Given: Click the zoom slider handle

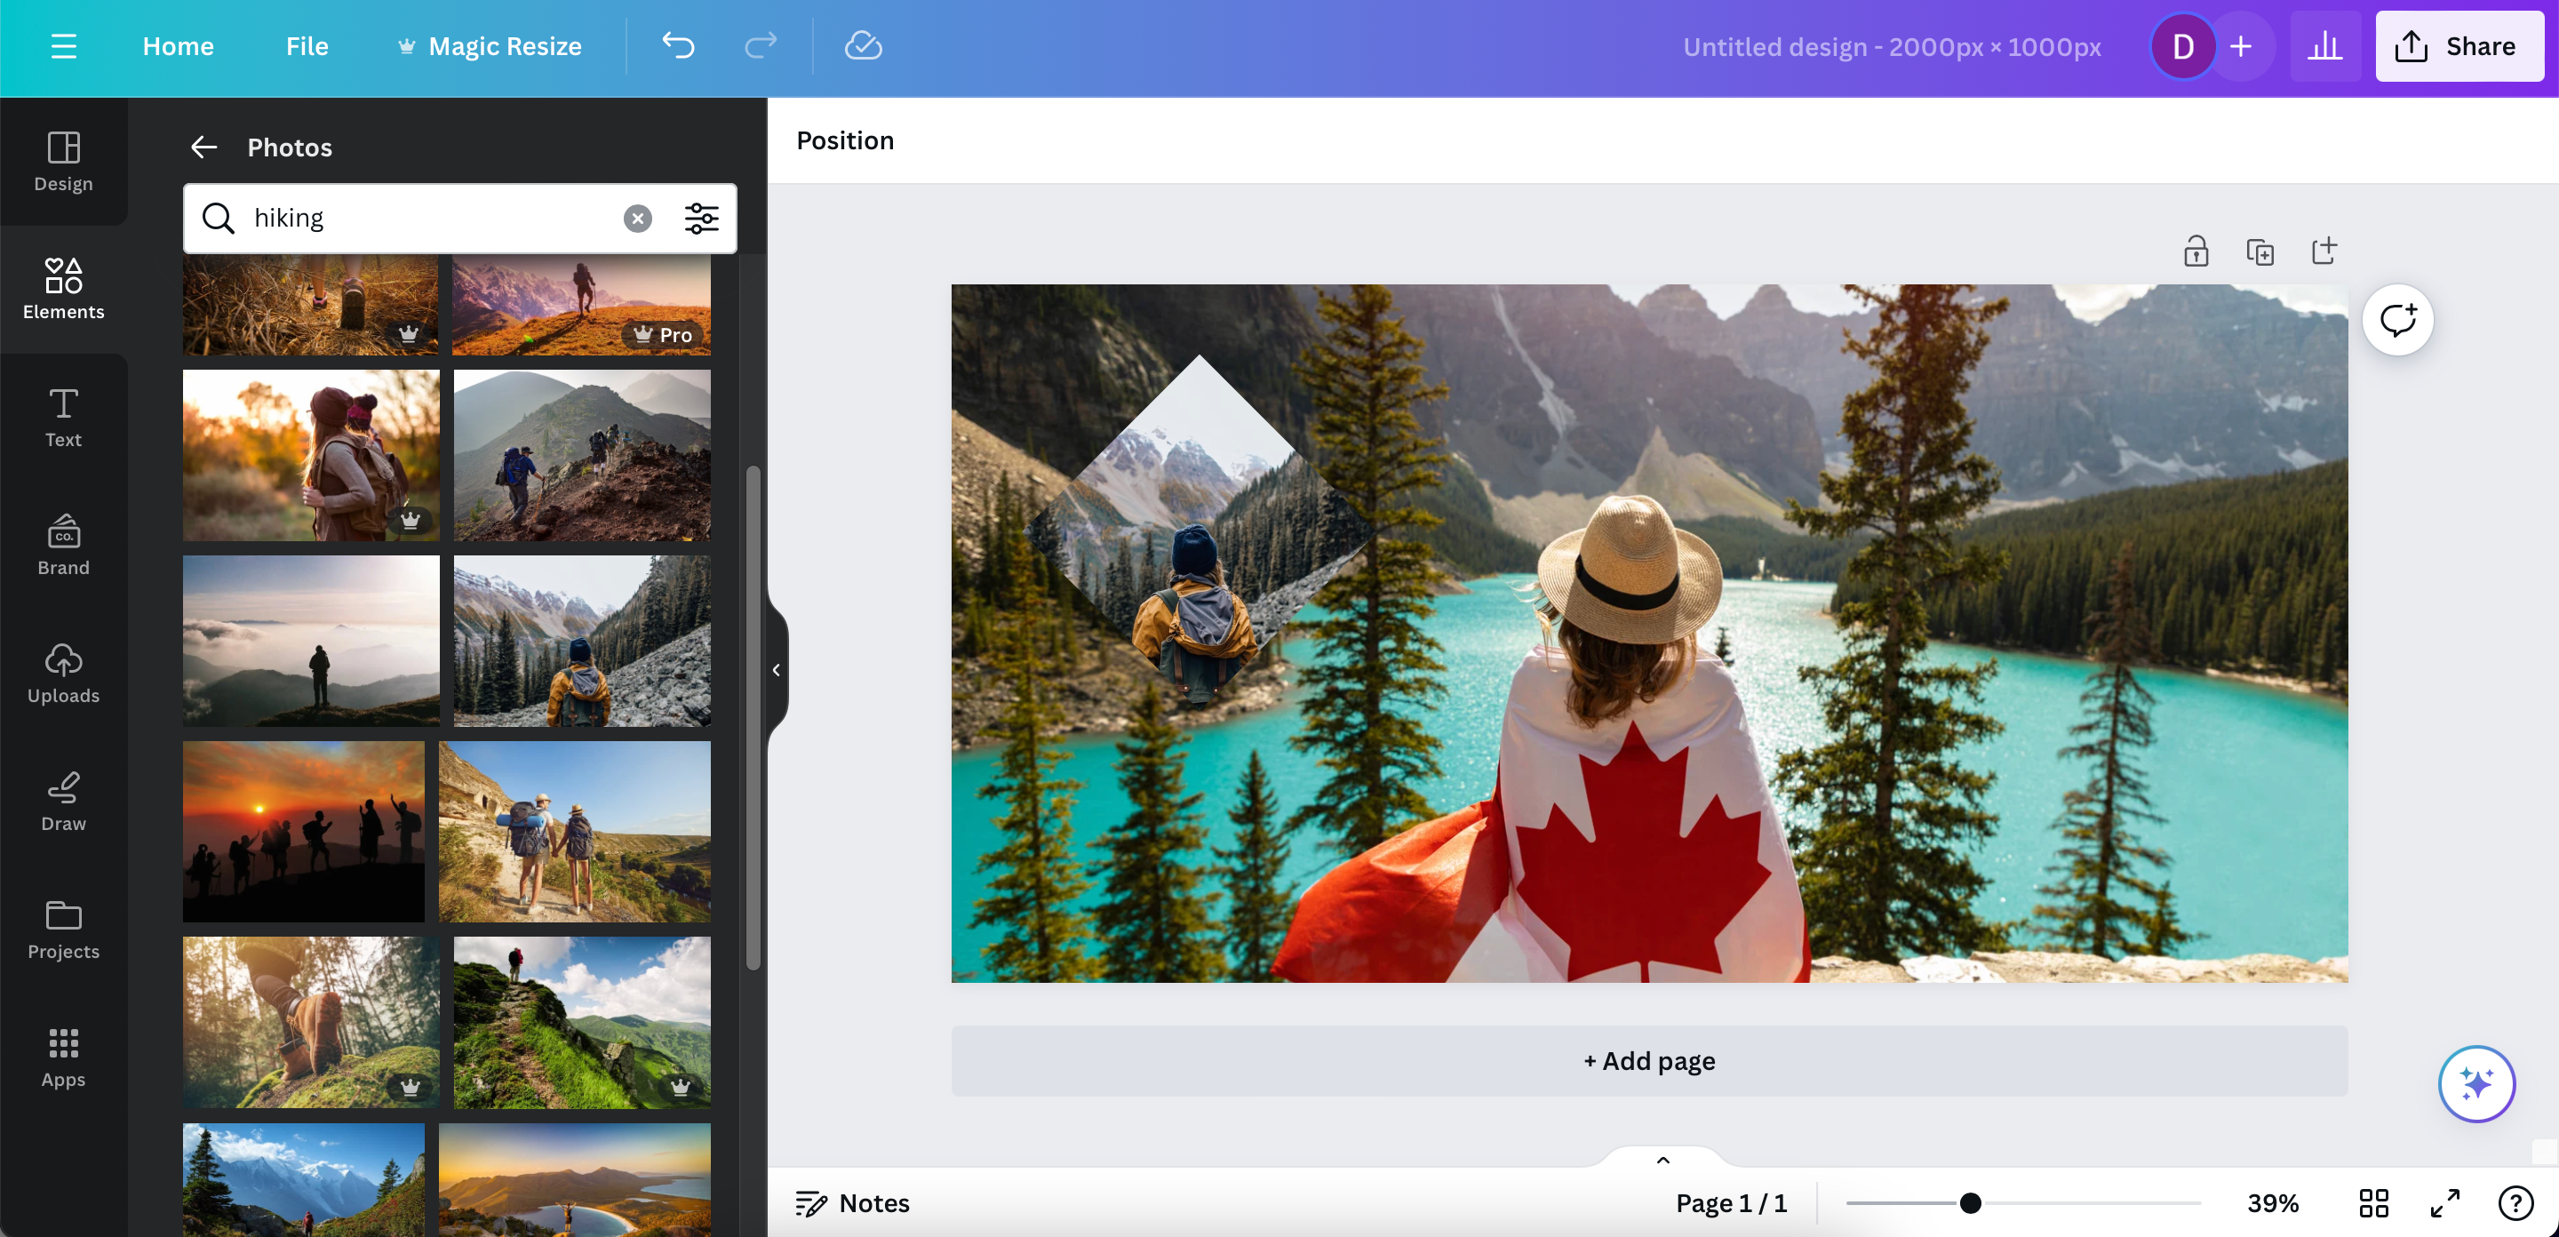Looking at the screenshot, I should [1970, 1203].
